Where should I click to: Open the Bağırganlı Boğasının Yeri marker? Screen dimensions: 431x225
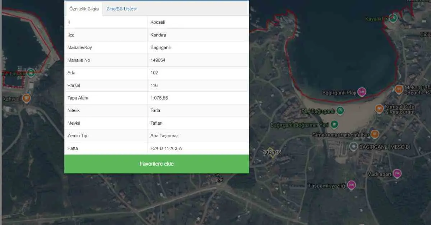pos(334,125)
